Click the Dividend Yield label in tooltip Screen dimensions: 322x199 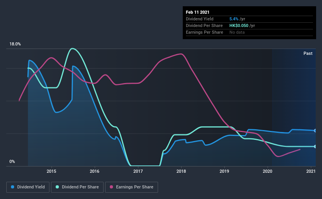pyautogui.click(x=200, y=19)
